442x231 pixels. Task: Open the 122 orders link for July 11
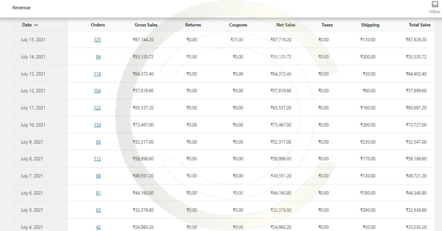[97, 108]
